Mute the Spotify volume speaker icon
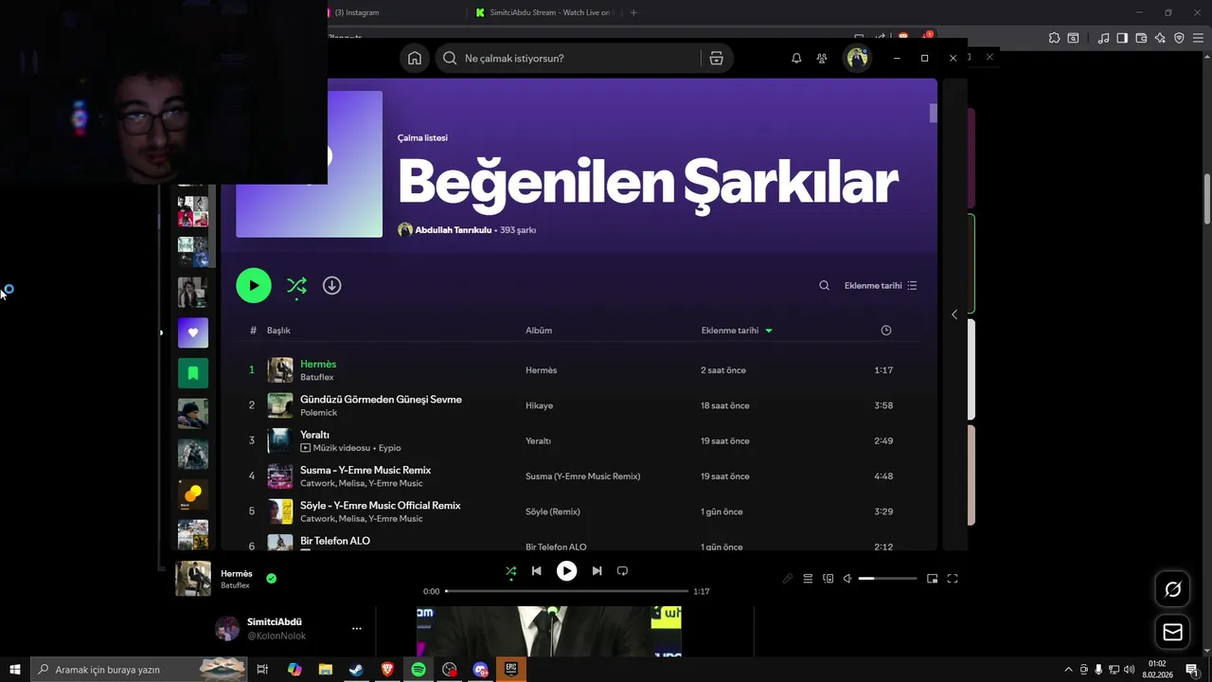Image resolution: width=1212 pixels, height=682 pixels. click(x=848, y=579)
